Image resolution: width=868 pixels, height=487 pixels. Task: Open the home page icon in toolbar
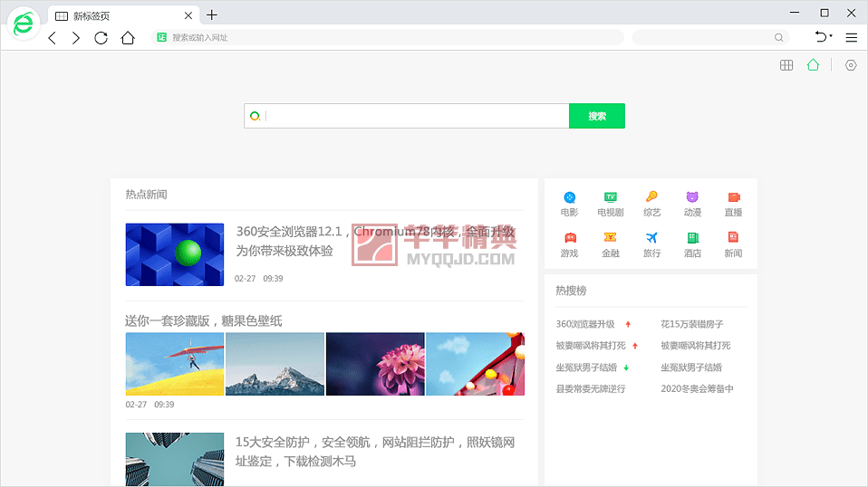click(x=128, y=38)
